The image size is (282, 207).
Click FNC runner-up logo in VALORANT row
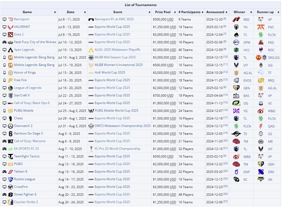[x=261, y=27]
